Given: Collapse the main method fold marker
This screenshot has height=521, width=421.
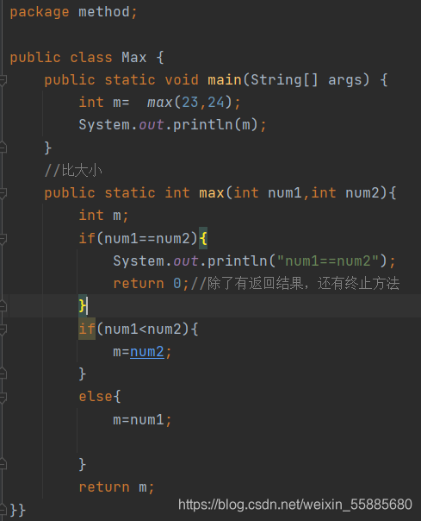Looking at the screenshot, I should tap(3, 79).
